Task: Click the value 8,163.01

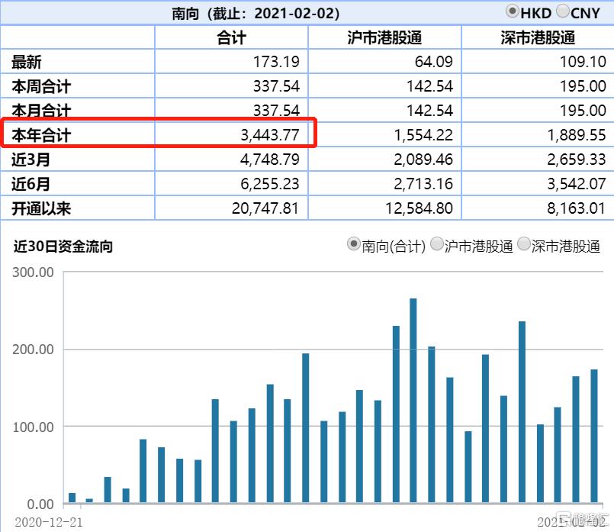Action: pyautogui.click(x=577, y=208)
